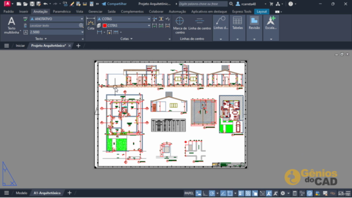Image resolution: width=352 pixels, height=198 pixels.
Task: Click the keyword search field in title bar
Action: (x=202, y=4)
